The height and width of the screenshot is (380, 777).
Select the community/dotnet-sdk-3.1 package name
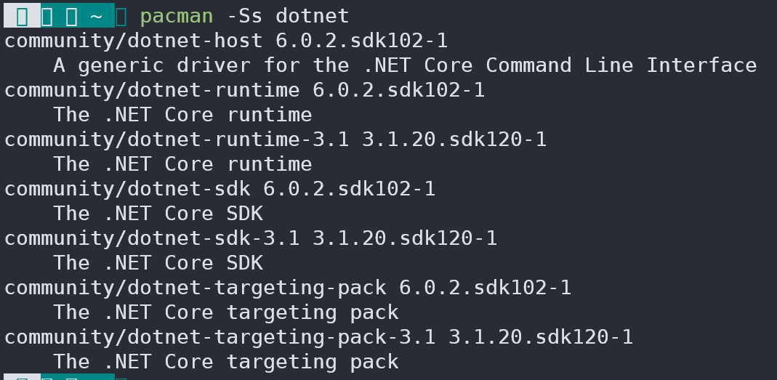click(x=152, y=239)
